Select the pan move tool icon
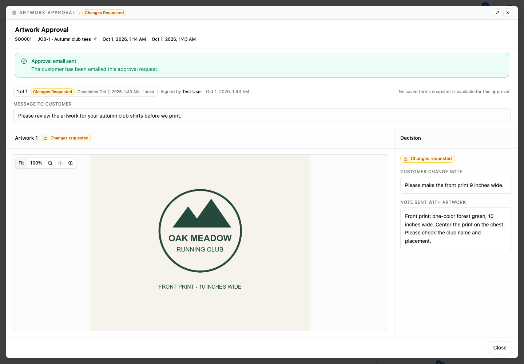The width and height of the screenshot is (524, 364). [60, 163]
